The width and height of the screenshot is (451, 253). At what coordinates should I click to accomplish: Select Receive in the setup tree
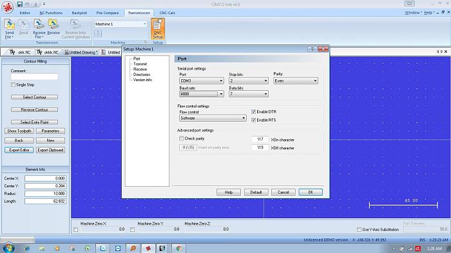click(x=140, y=70)
